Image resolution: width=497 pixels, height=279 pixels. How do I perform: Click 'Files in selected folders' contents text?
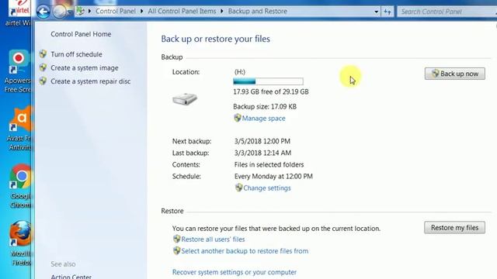click(269, 165)
